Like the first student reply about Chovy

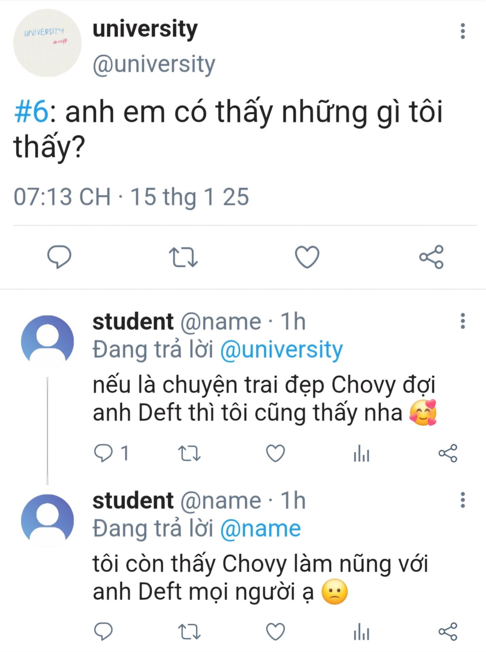[275, 453]
